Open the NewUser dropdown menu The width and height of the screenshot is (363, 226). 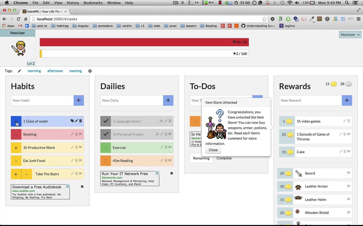(x=350, y=35)
